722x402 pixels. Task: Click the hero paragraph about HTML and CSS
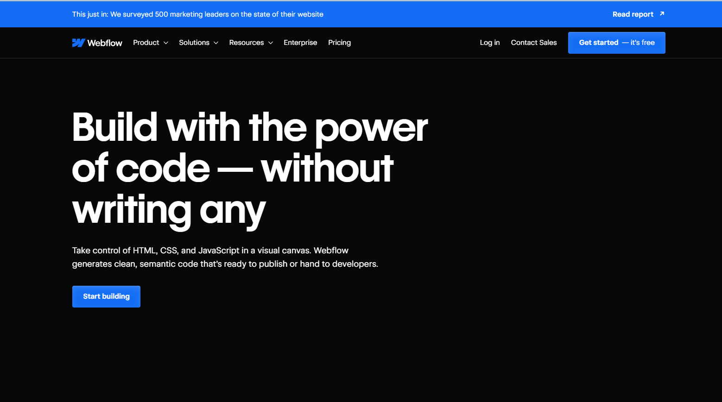(x=225, y=257)
